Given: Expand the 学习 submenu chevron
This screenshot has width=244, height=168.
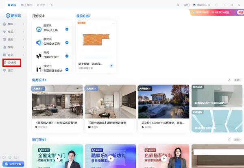Looking at the screenshot, I should pyautogui.click(x=23, y=47).
